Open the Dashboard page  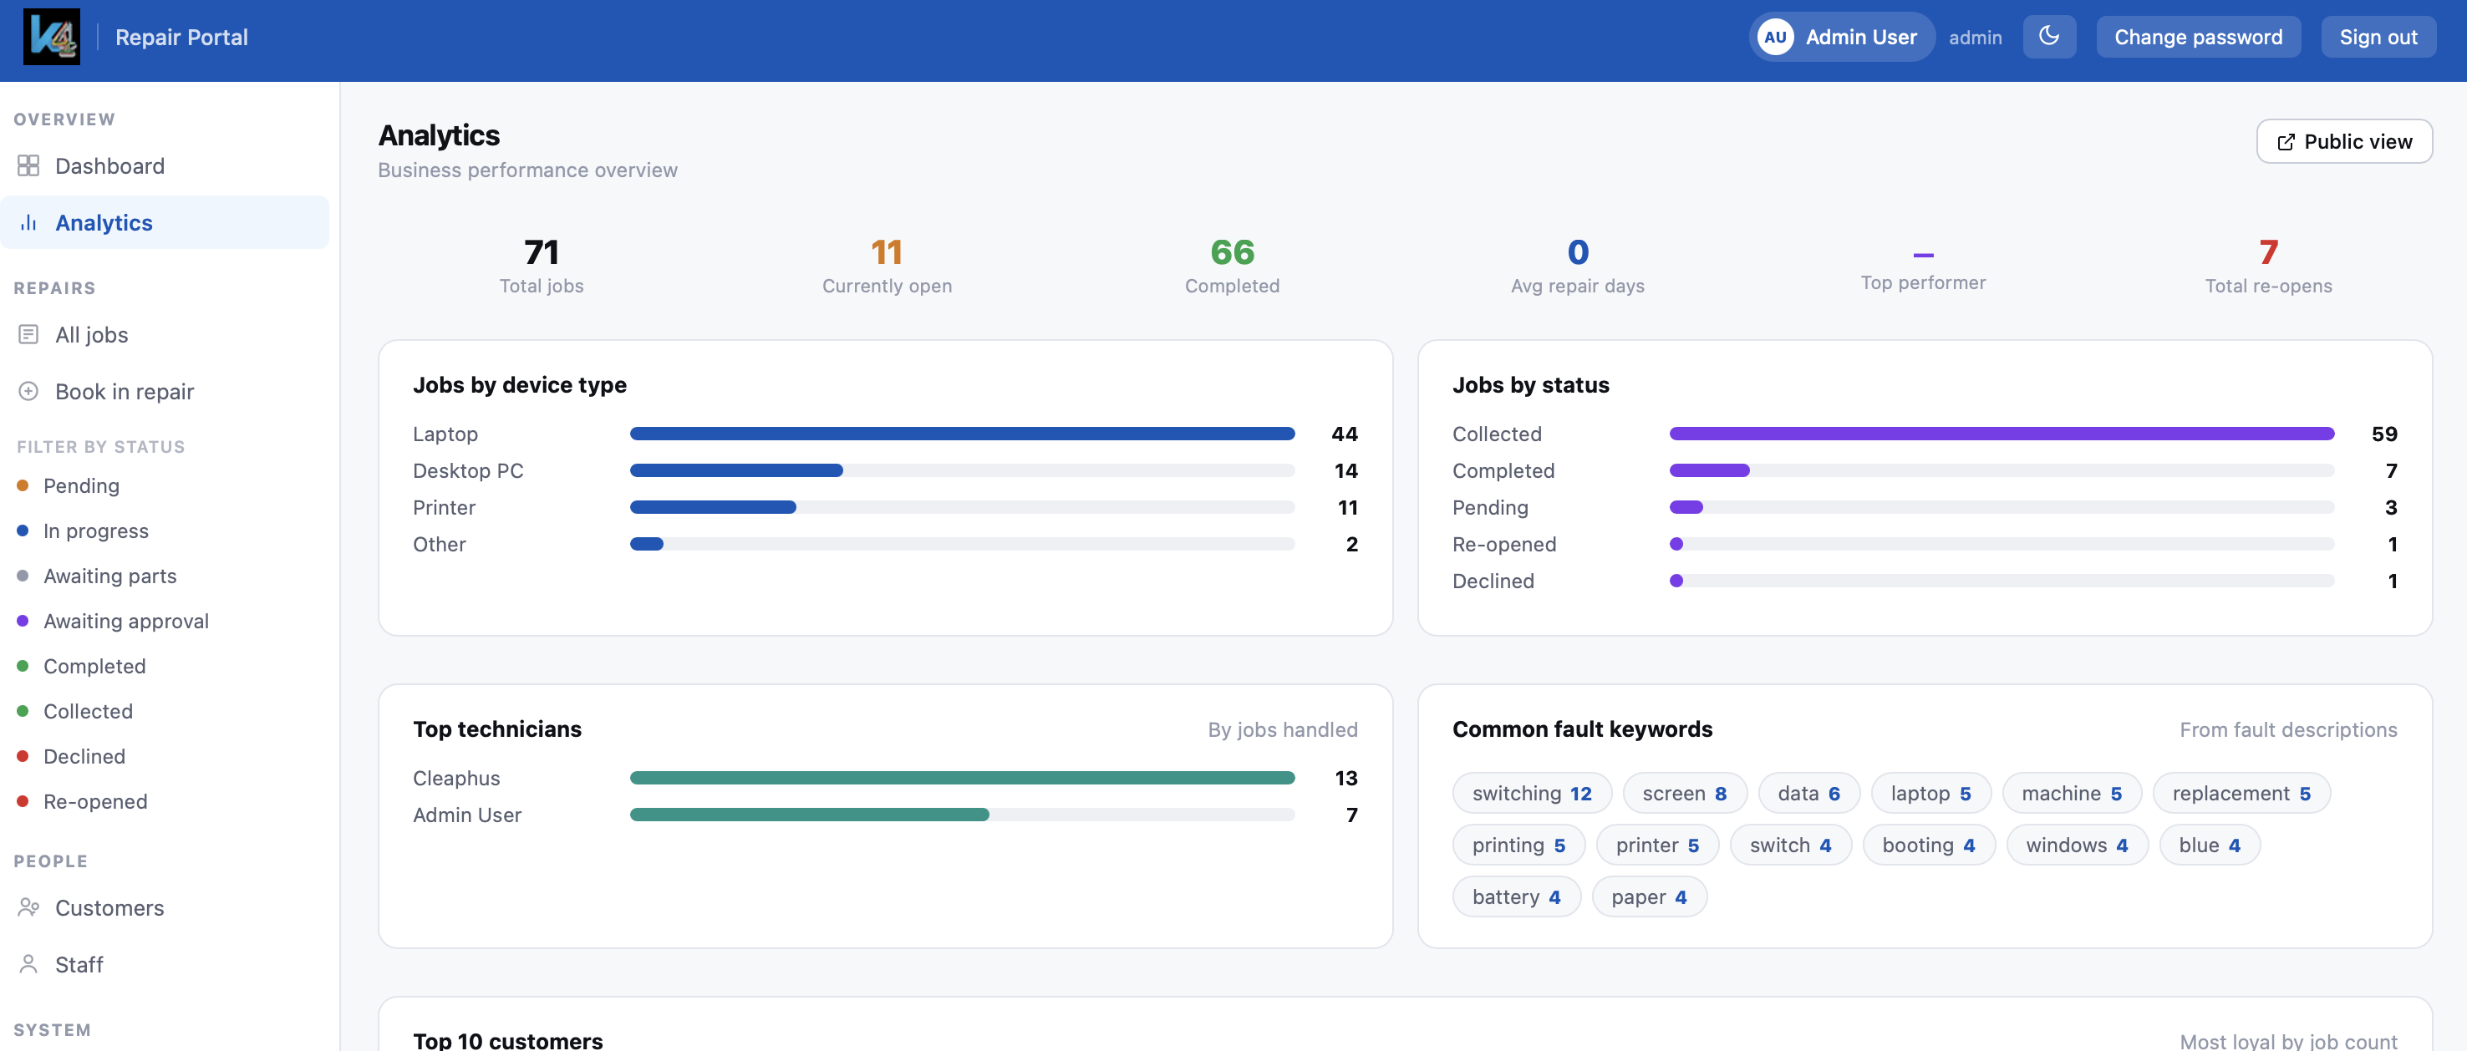(x=165, y=165)
